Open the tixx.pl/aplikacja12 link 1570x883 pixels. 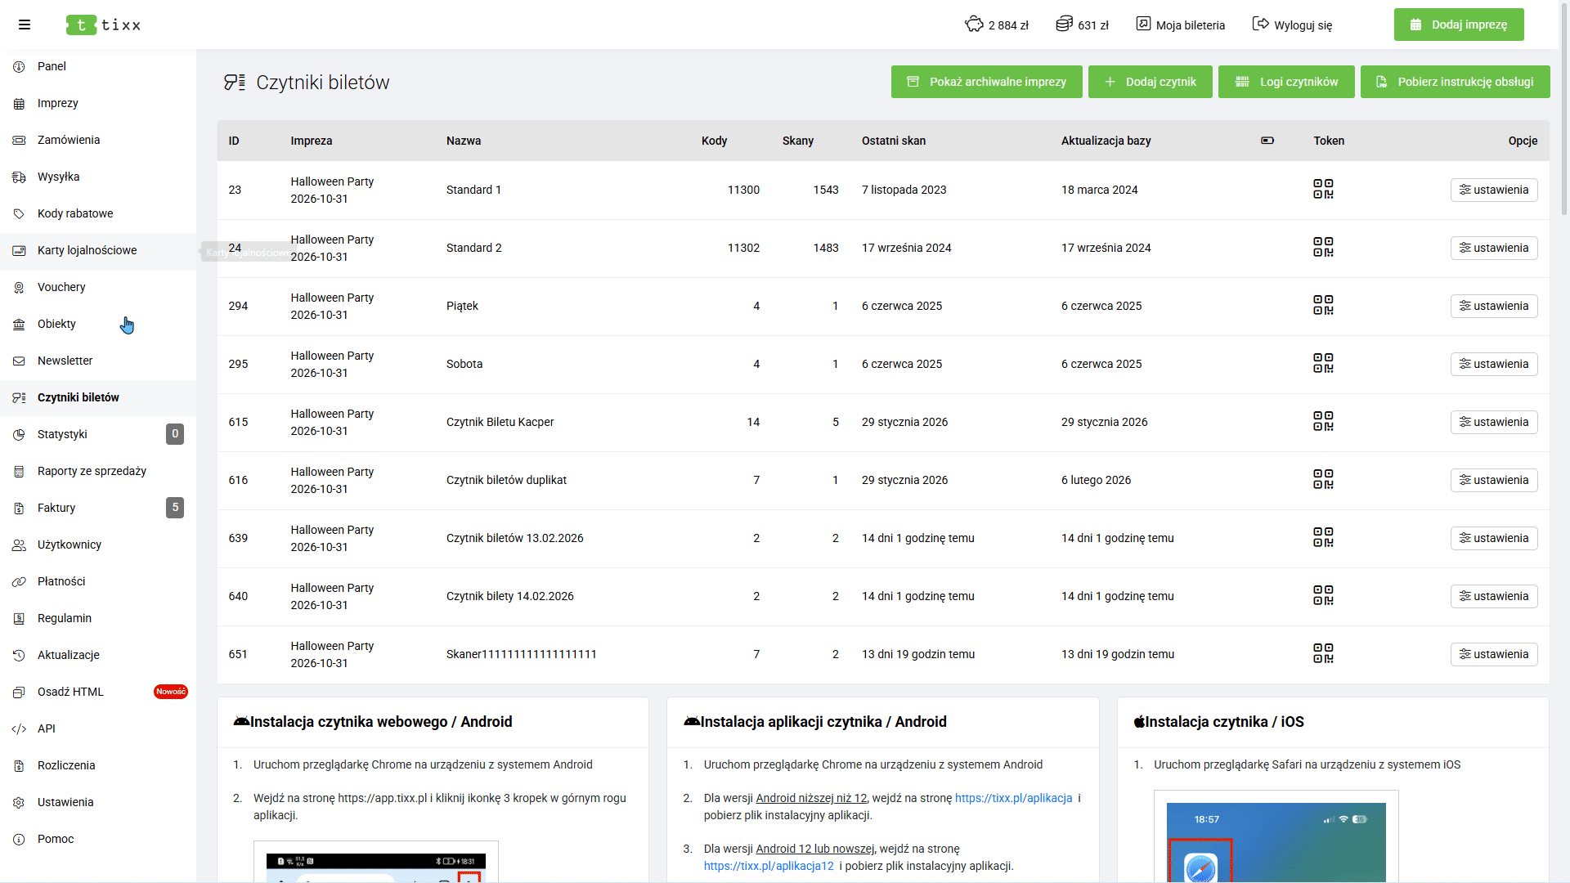tap(768, 866)
